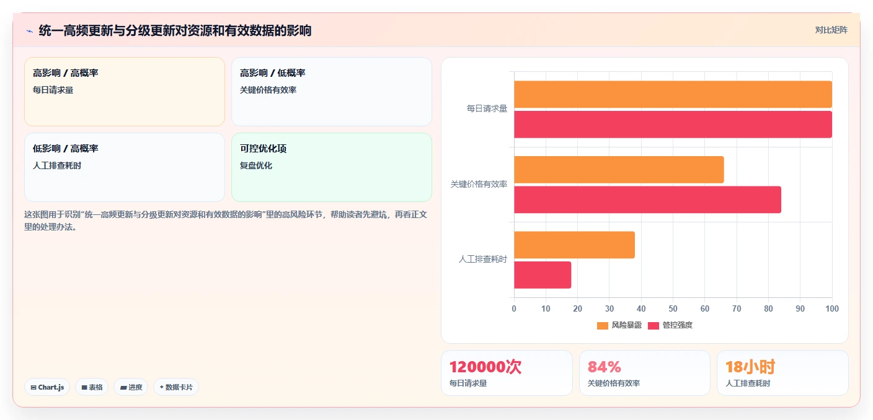
Task: Toggle the 管控强度 legend swatch
Action: 654,325
